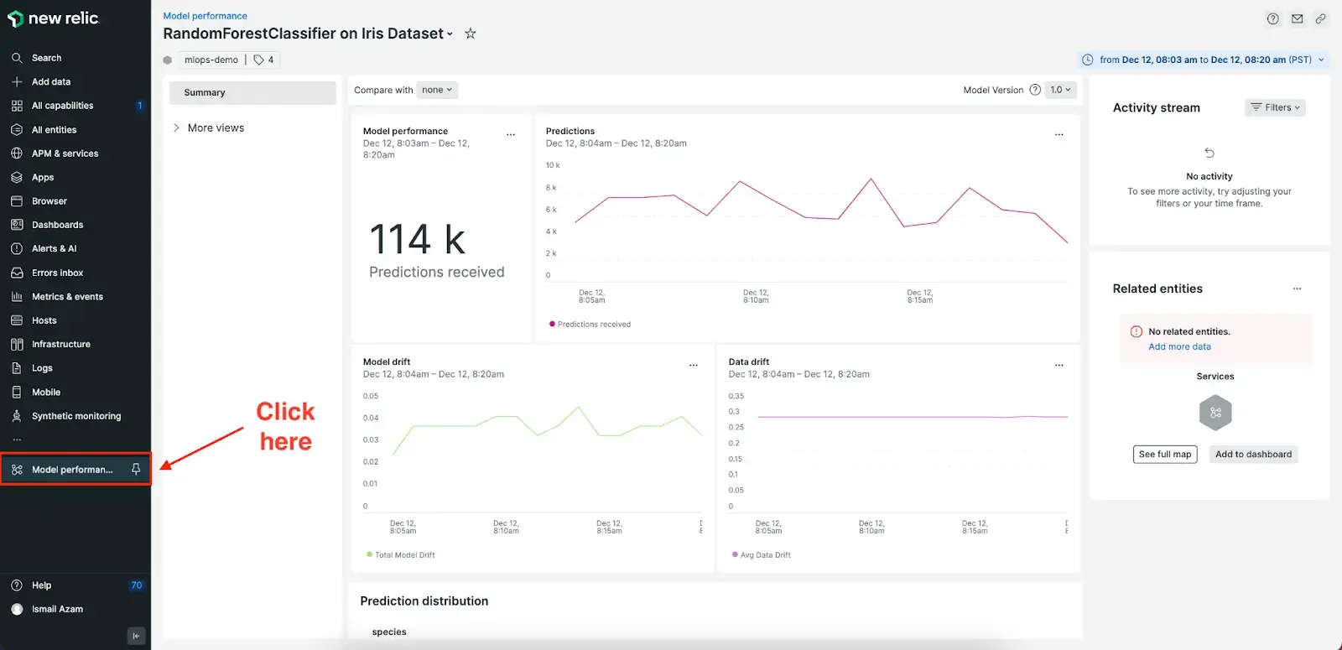Unpin Model performance pin icon
The image size is (1342, 650).
click(136, 470)
